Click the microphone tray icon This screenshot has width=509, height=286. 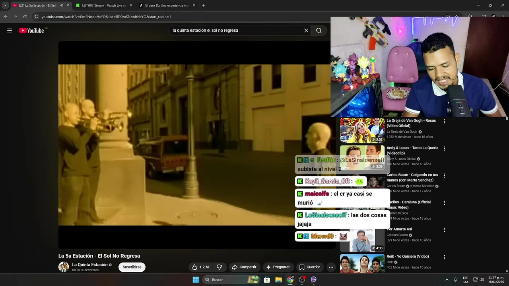[455, 280]
